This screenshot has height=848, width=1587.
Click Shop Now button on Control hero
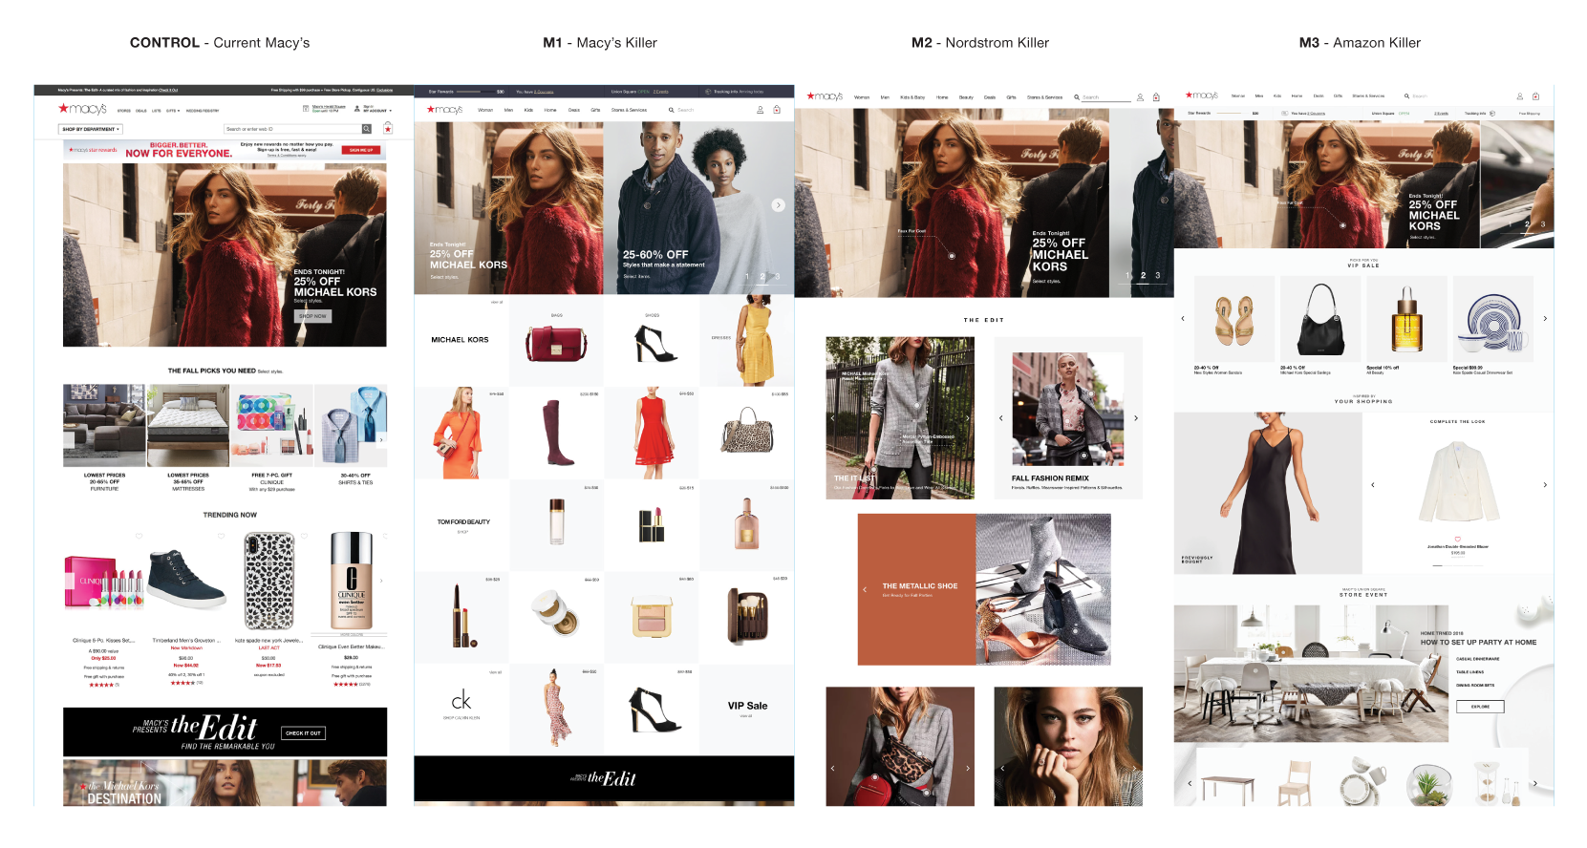(x=312, y=316)
